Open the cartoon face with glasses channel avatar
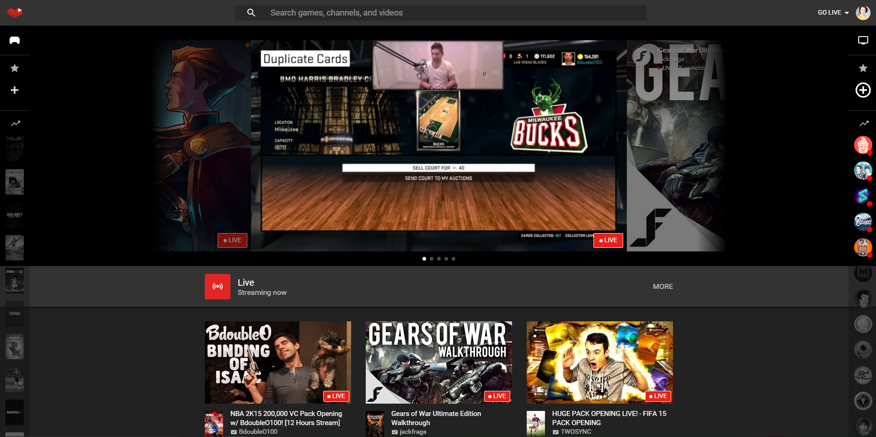Screen dimensions: 876x437 [x=863, y=299]
